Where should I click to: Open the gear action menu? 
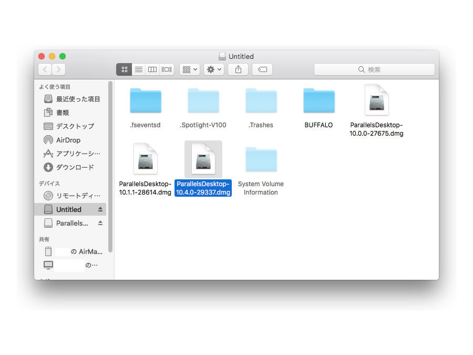(214, 69)
